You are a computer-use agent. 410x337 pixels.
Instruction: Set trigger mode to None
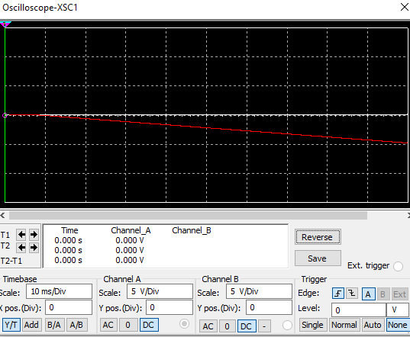pos(398,325)
